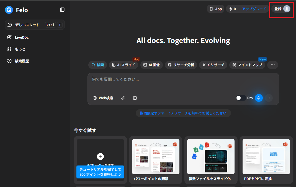Image resolution: width=296 pixels, height=187 pixels.
Task: Open the user avatar icon
Action: (287, 9)
